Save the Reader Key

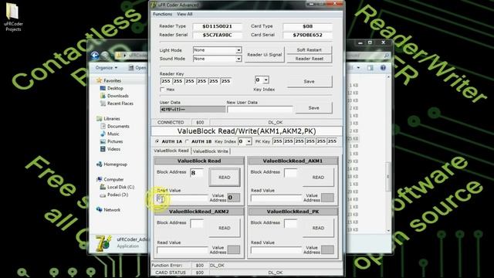point(310,81)
